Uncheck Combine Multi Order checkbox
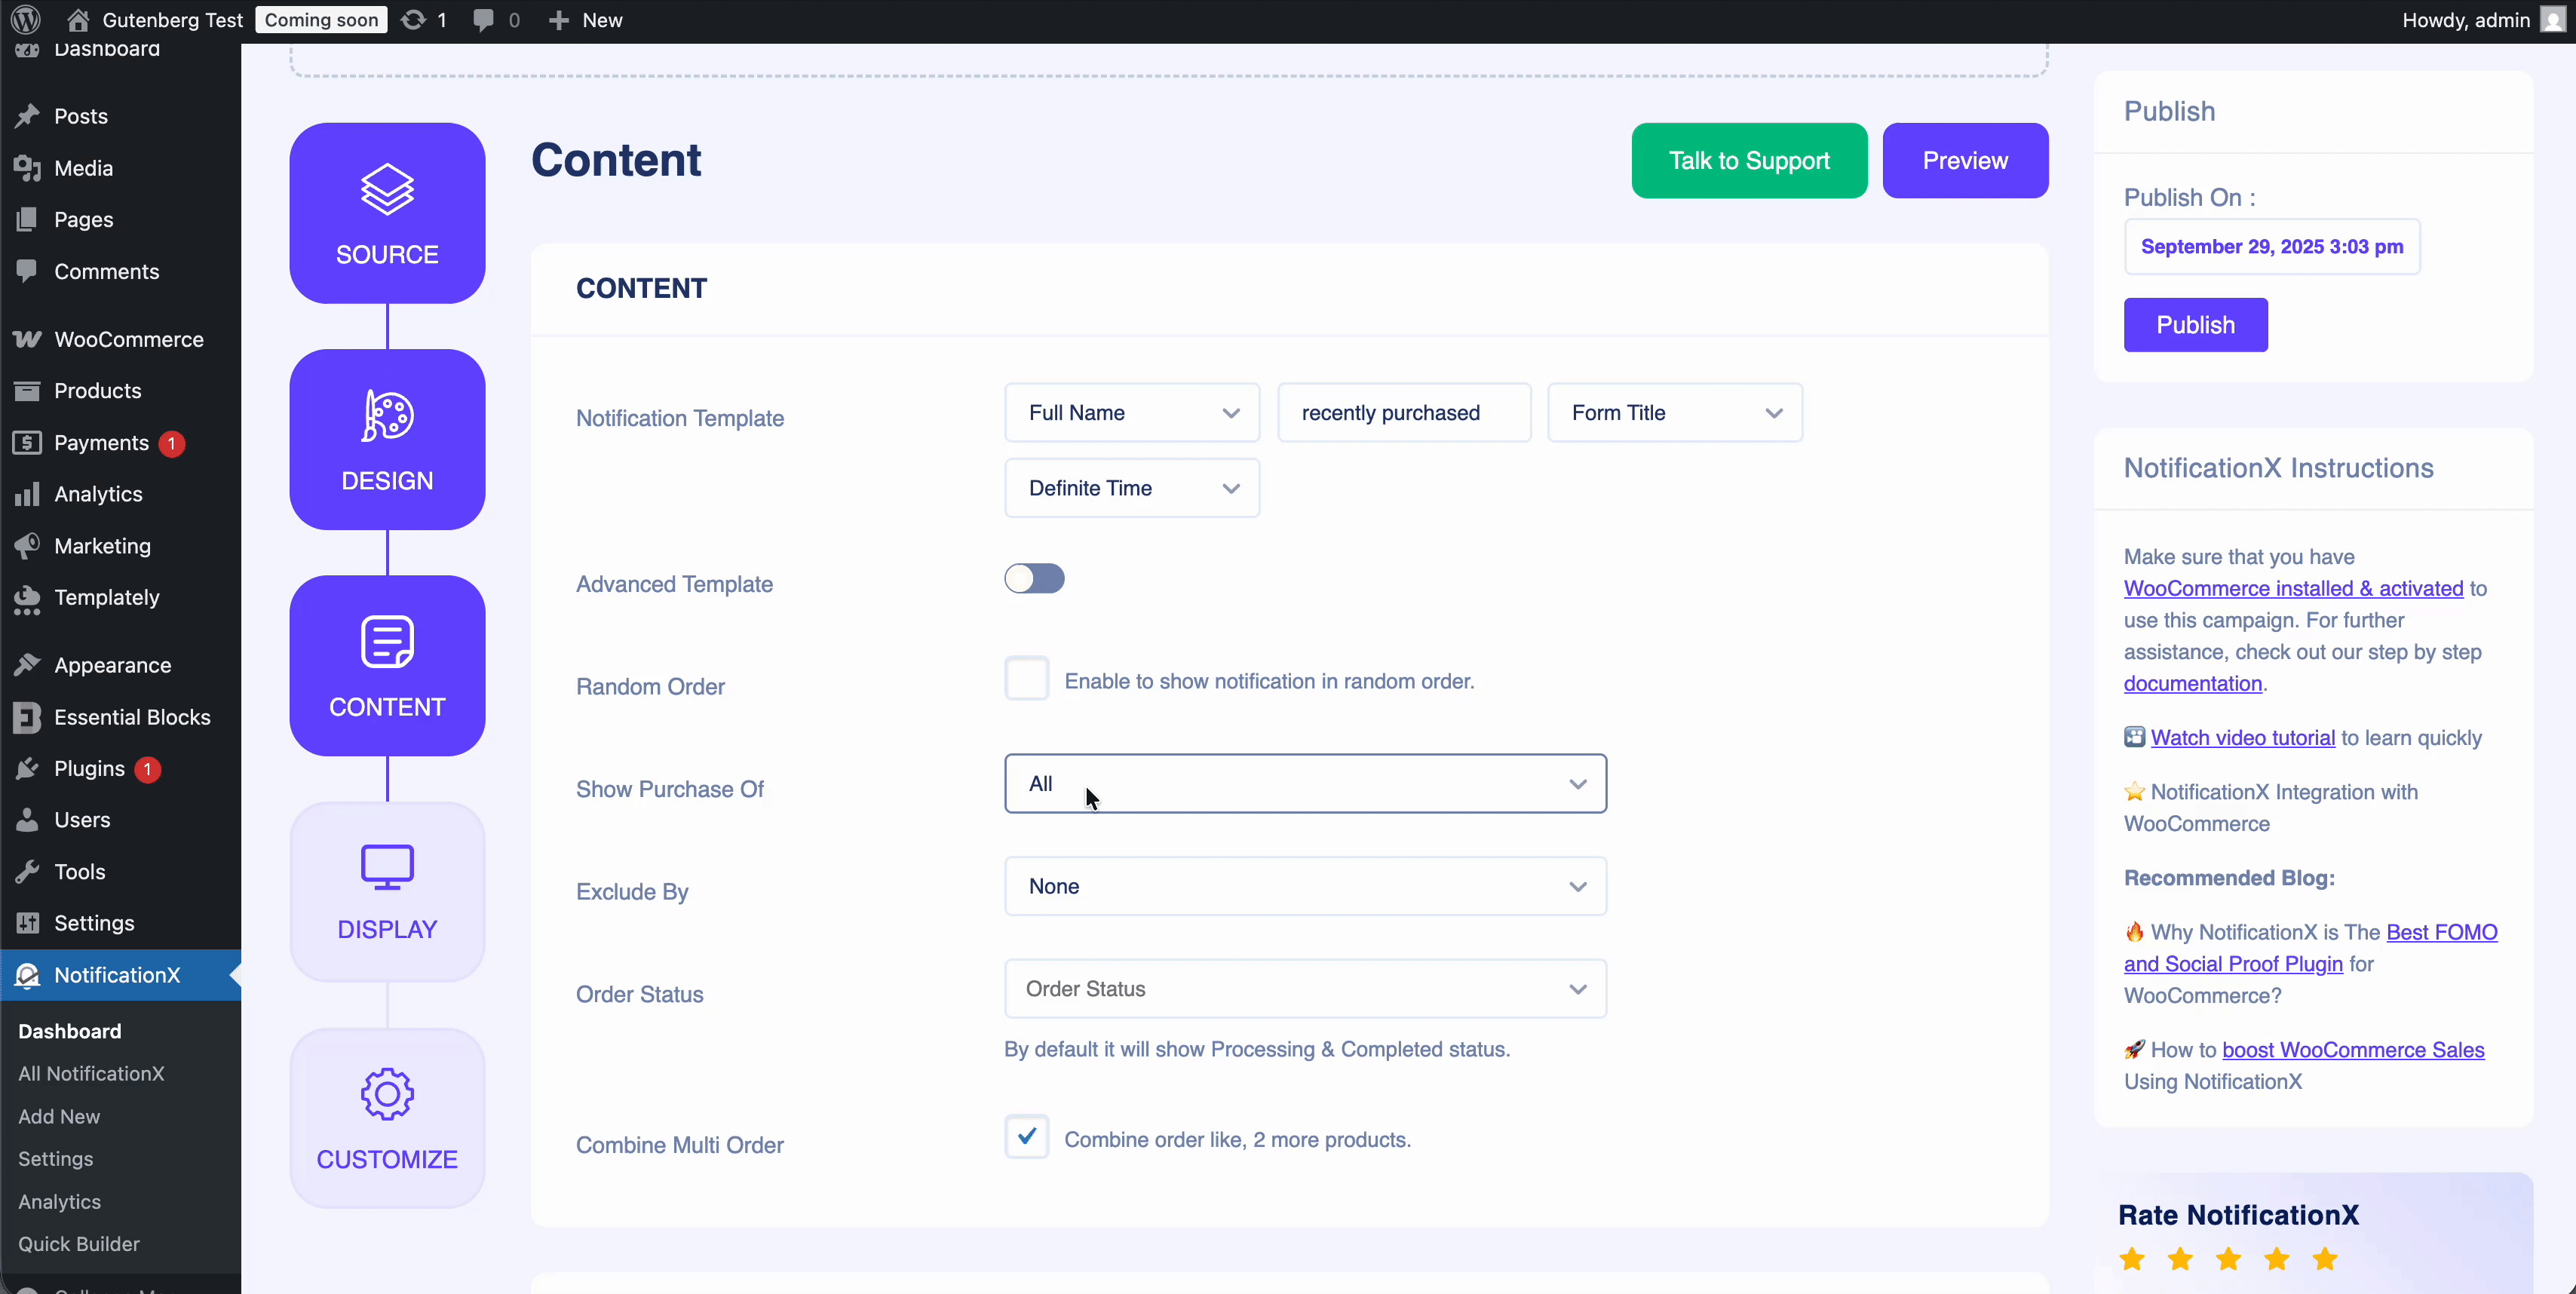This screenshot has height=1294, width=2576. pos(1026,1137)
